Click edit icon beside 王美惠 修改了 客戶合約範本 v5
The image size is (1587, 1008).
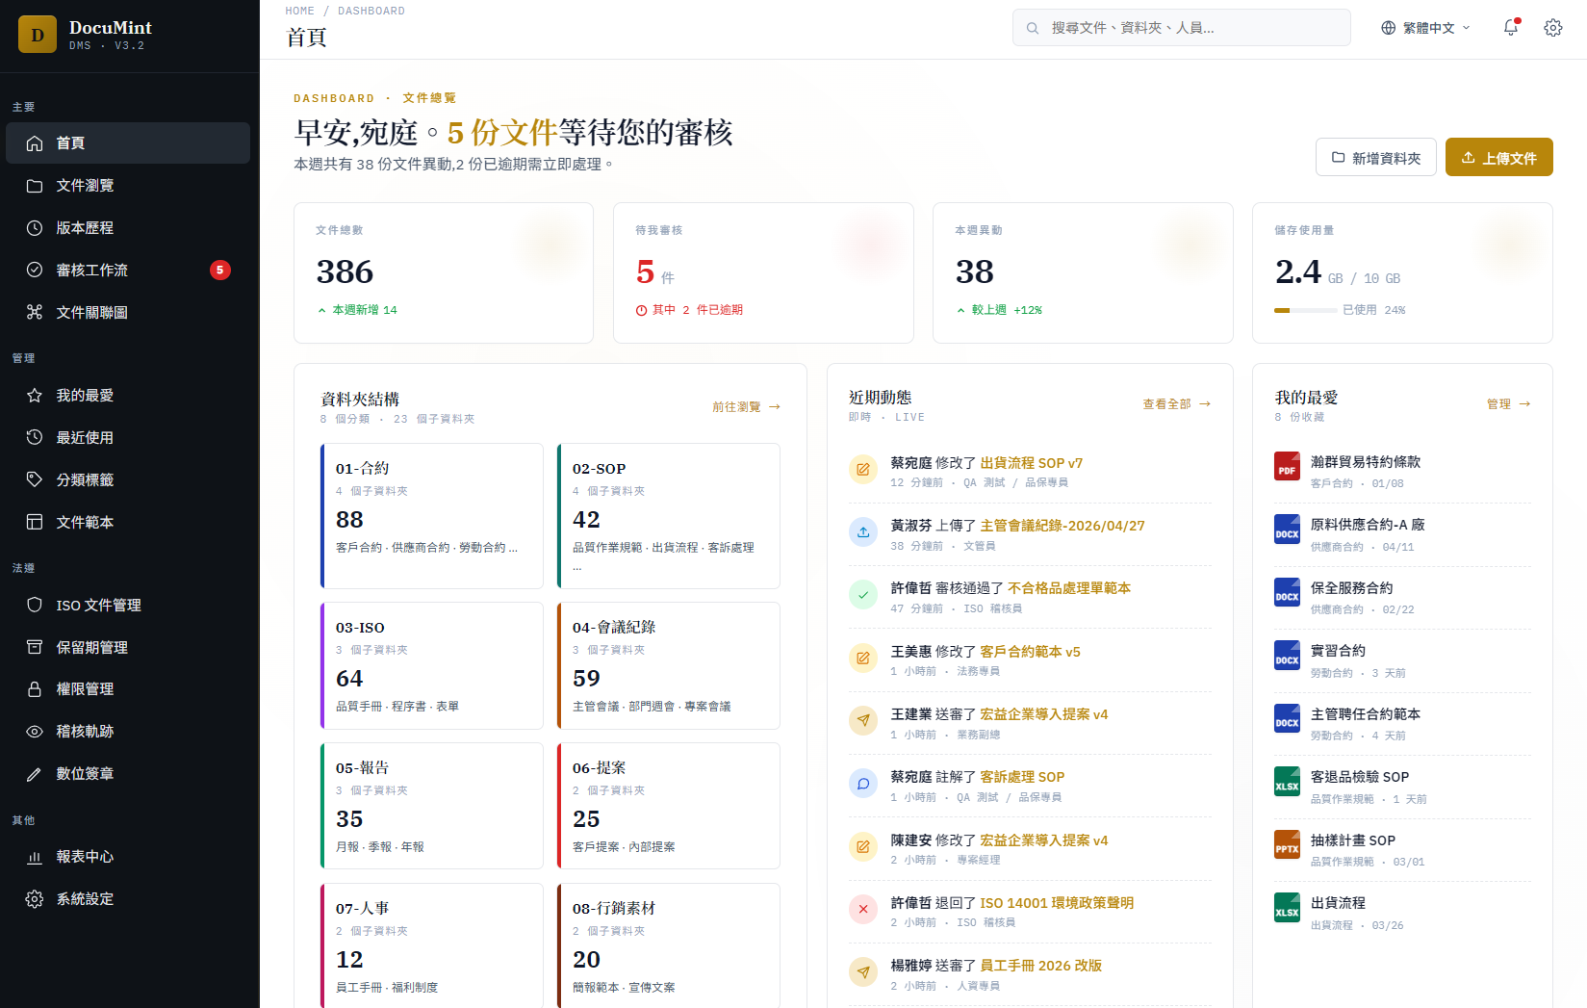[x=863, y=659]
